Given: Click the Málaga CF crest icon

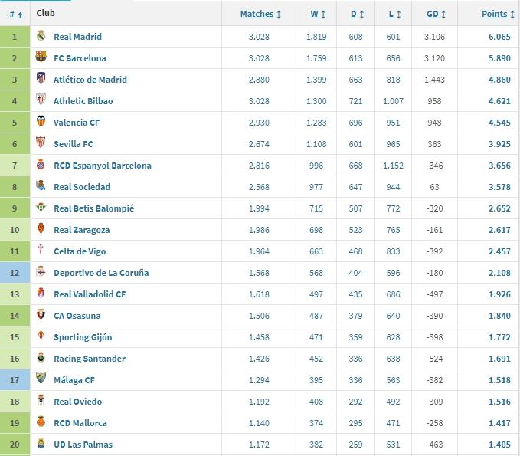Looking at the screenshot, I should (41, 380).
